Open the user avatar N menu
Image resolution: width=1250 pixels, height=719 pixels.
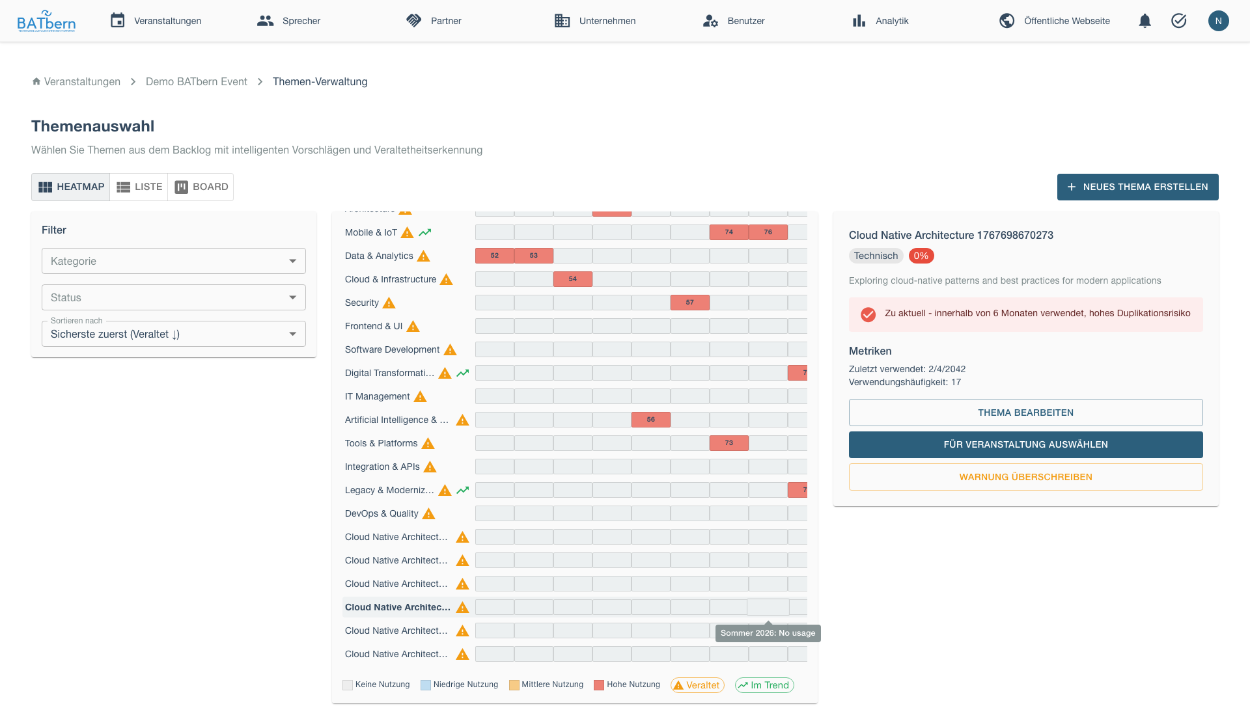pyautogui.click(x=1218, y=21)
